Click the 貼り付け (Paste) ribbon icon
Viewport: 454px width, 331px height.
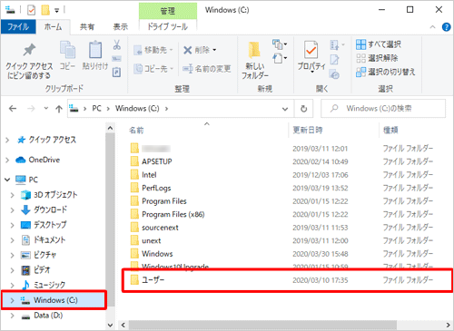95,55
